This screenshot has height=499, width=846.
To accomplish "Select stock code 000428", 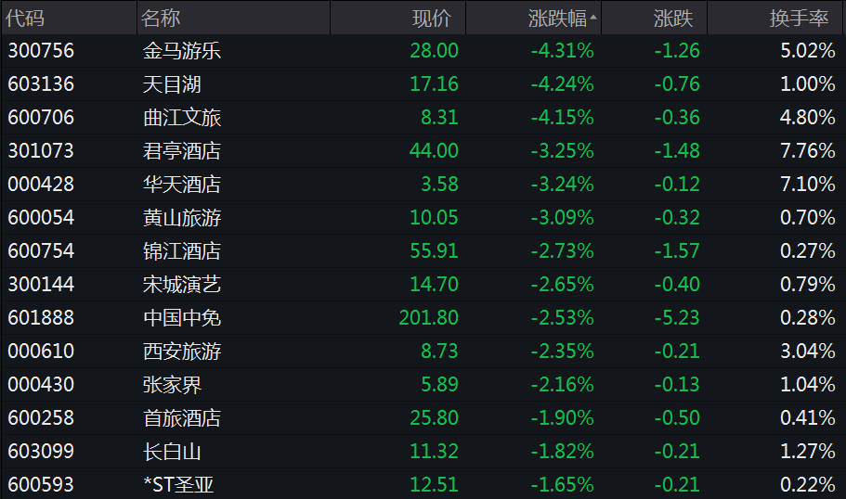I will click(41, 185).
